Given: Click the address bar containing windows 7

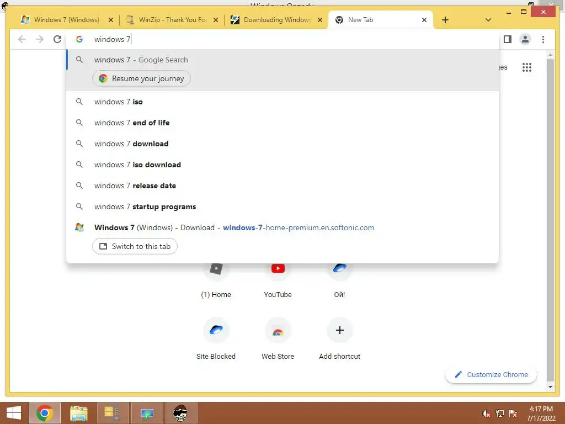Looking at the screenshot, I should [x=282, y=39].
